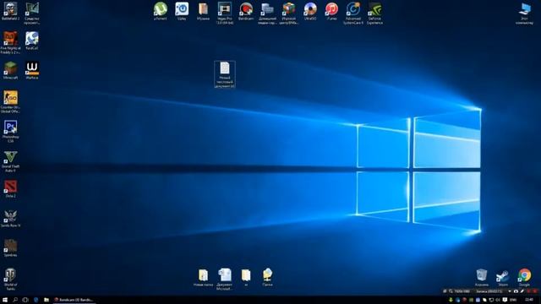
Task: Select the Five Nights at Freddy's shortcut
Action: pyautogui.click(x=11, y=42)
